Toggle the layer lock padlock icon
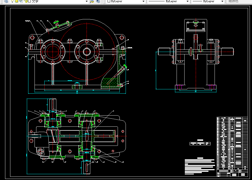The width and height of the screenshot is (252, 180). (25, 1)
